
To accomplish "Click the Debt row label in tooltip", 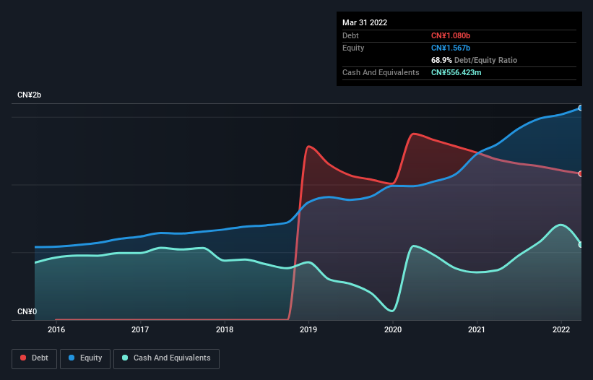I will (x=350, y=35).
